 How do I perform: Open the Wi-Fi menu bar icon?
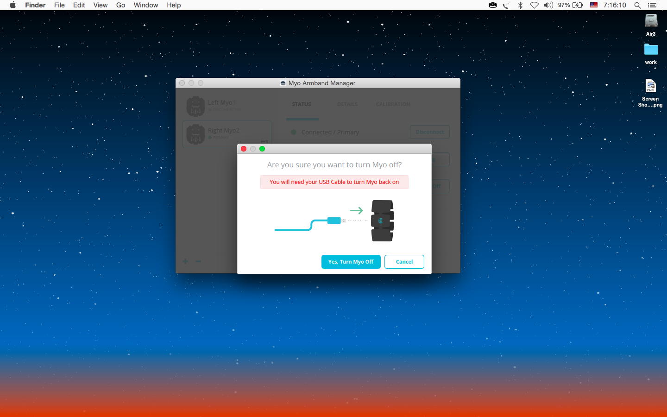534,5
